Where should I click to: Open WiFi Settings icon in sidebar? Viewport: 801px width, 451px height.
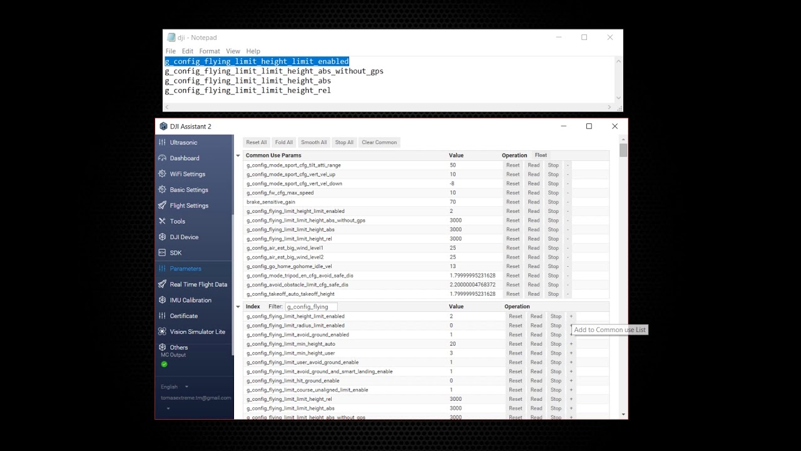163,174
